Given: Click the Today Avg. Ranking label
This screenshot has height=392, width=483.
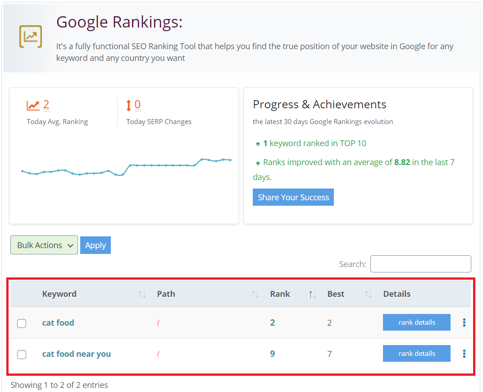Looking at the screenshot, I should pos(57,122).
